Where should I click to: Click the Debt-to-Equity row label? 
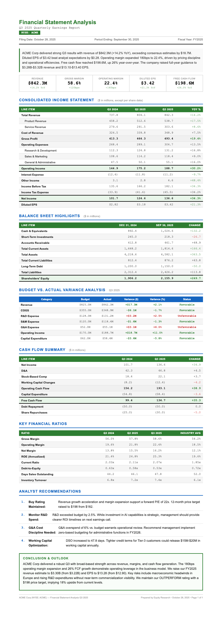click(x=31, y=468)
